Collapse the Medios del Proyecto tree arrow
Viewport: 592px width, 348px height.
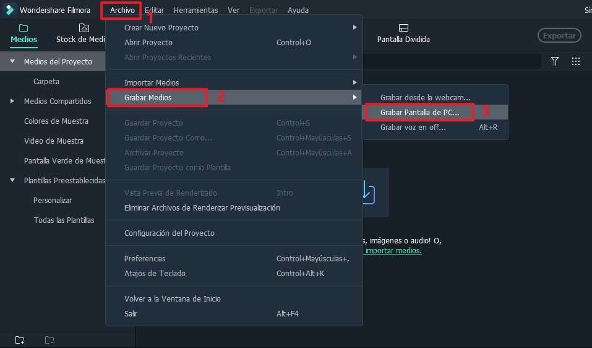(12, 61)
